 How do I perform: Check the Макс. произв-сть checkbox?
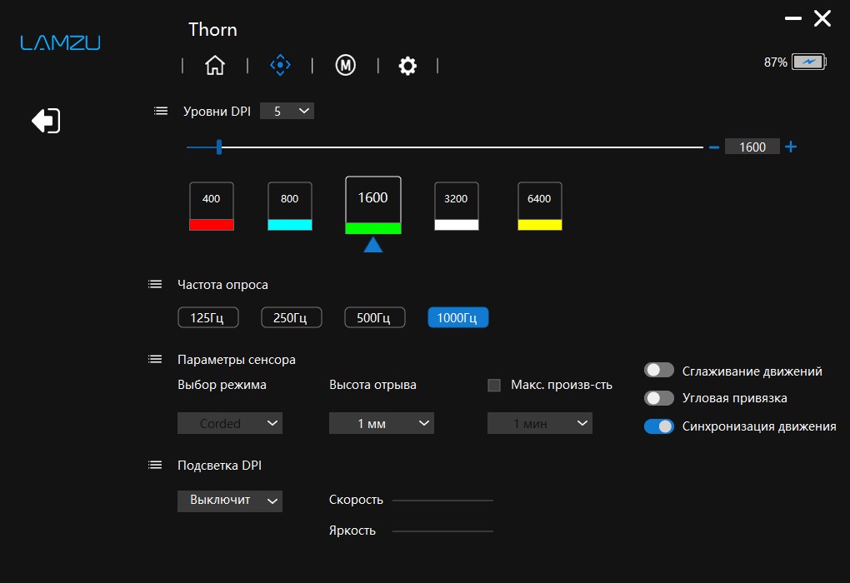(x=494, y=386)
